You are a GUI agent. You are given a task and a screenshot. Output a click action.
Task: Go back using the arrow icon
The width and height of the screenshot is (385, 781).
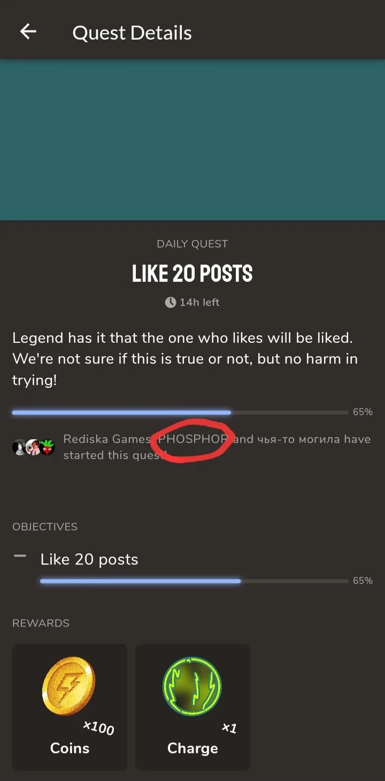click(28, 32)
